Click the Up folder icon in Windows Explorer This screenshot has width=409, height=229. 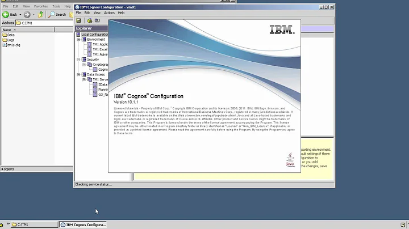pos(41,14)
